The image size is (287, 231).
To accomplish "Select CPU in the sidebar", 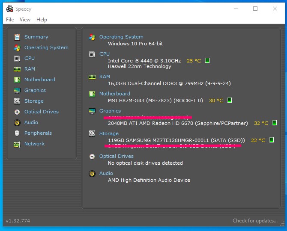I will click(x=30, y=58).
